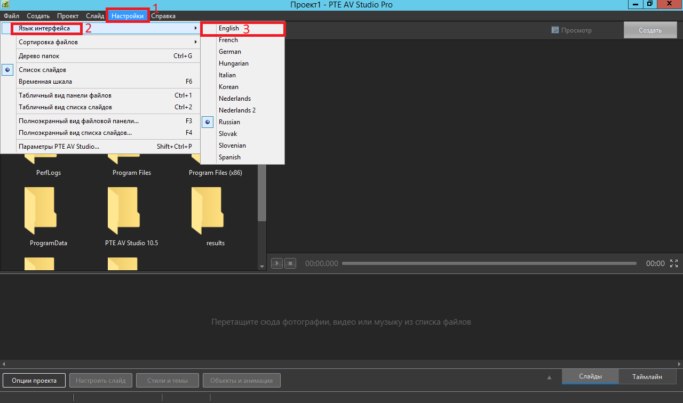The width and height of the screenshot is (683, 403).
Task: Choose Табличный вид списка слайдов
Action: click(x=100, y=107)
